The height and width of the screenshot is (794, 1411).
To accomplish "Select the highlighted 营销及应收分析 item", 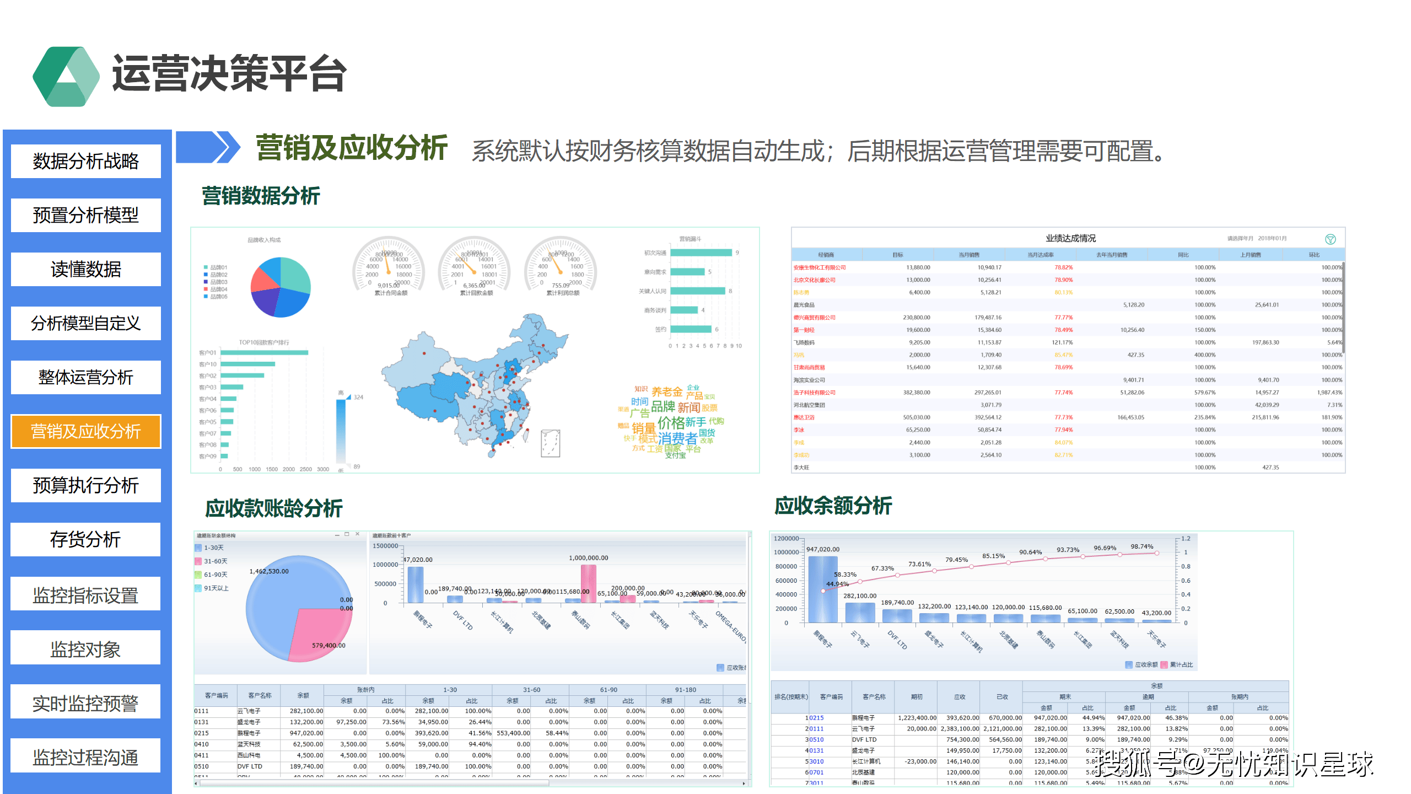I will (86, 431).
